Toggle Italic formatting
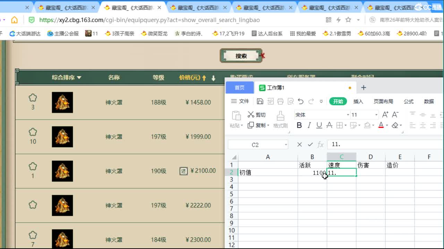Image resolution: width=444 pixels, height=249 pixels. coord(309,125)
